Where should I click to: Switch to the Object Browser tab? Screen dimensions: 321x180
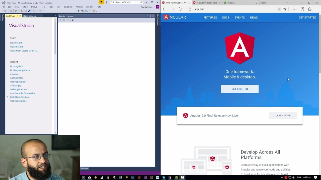29,16
